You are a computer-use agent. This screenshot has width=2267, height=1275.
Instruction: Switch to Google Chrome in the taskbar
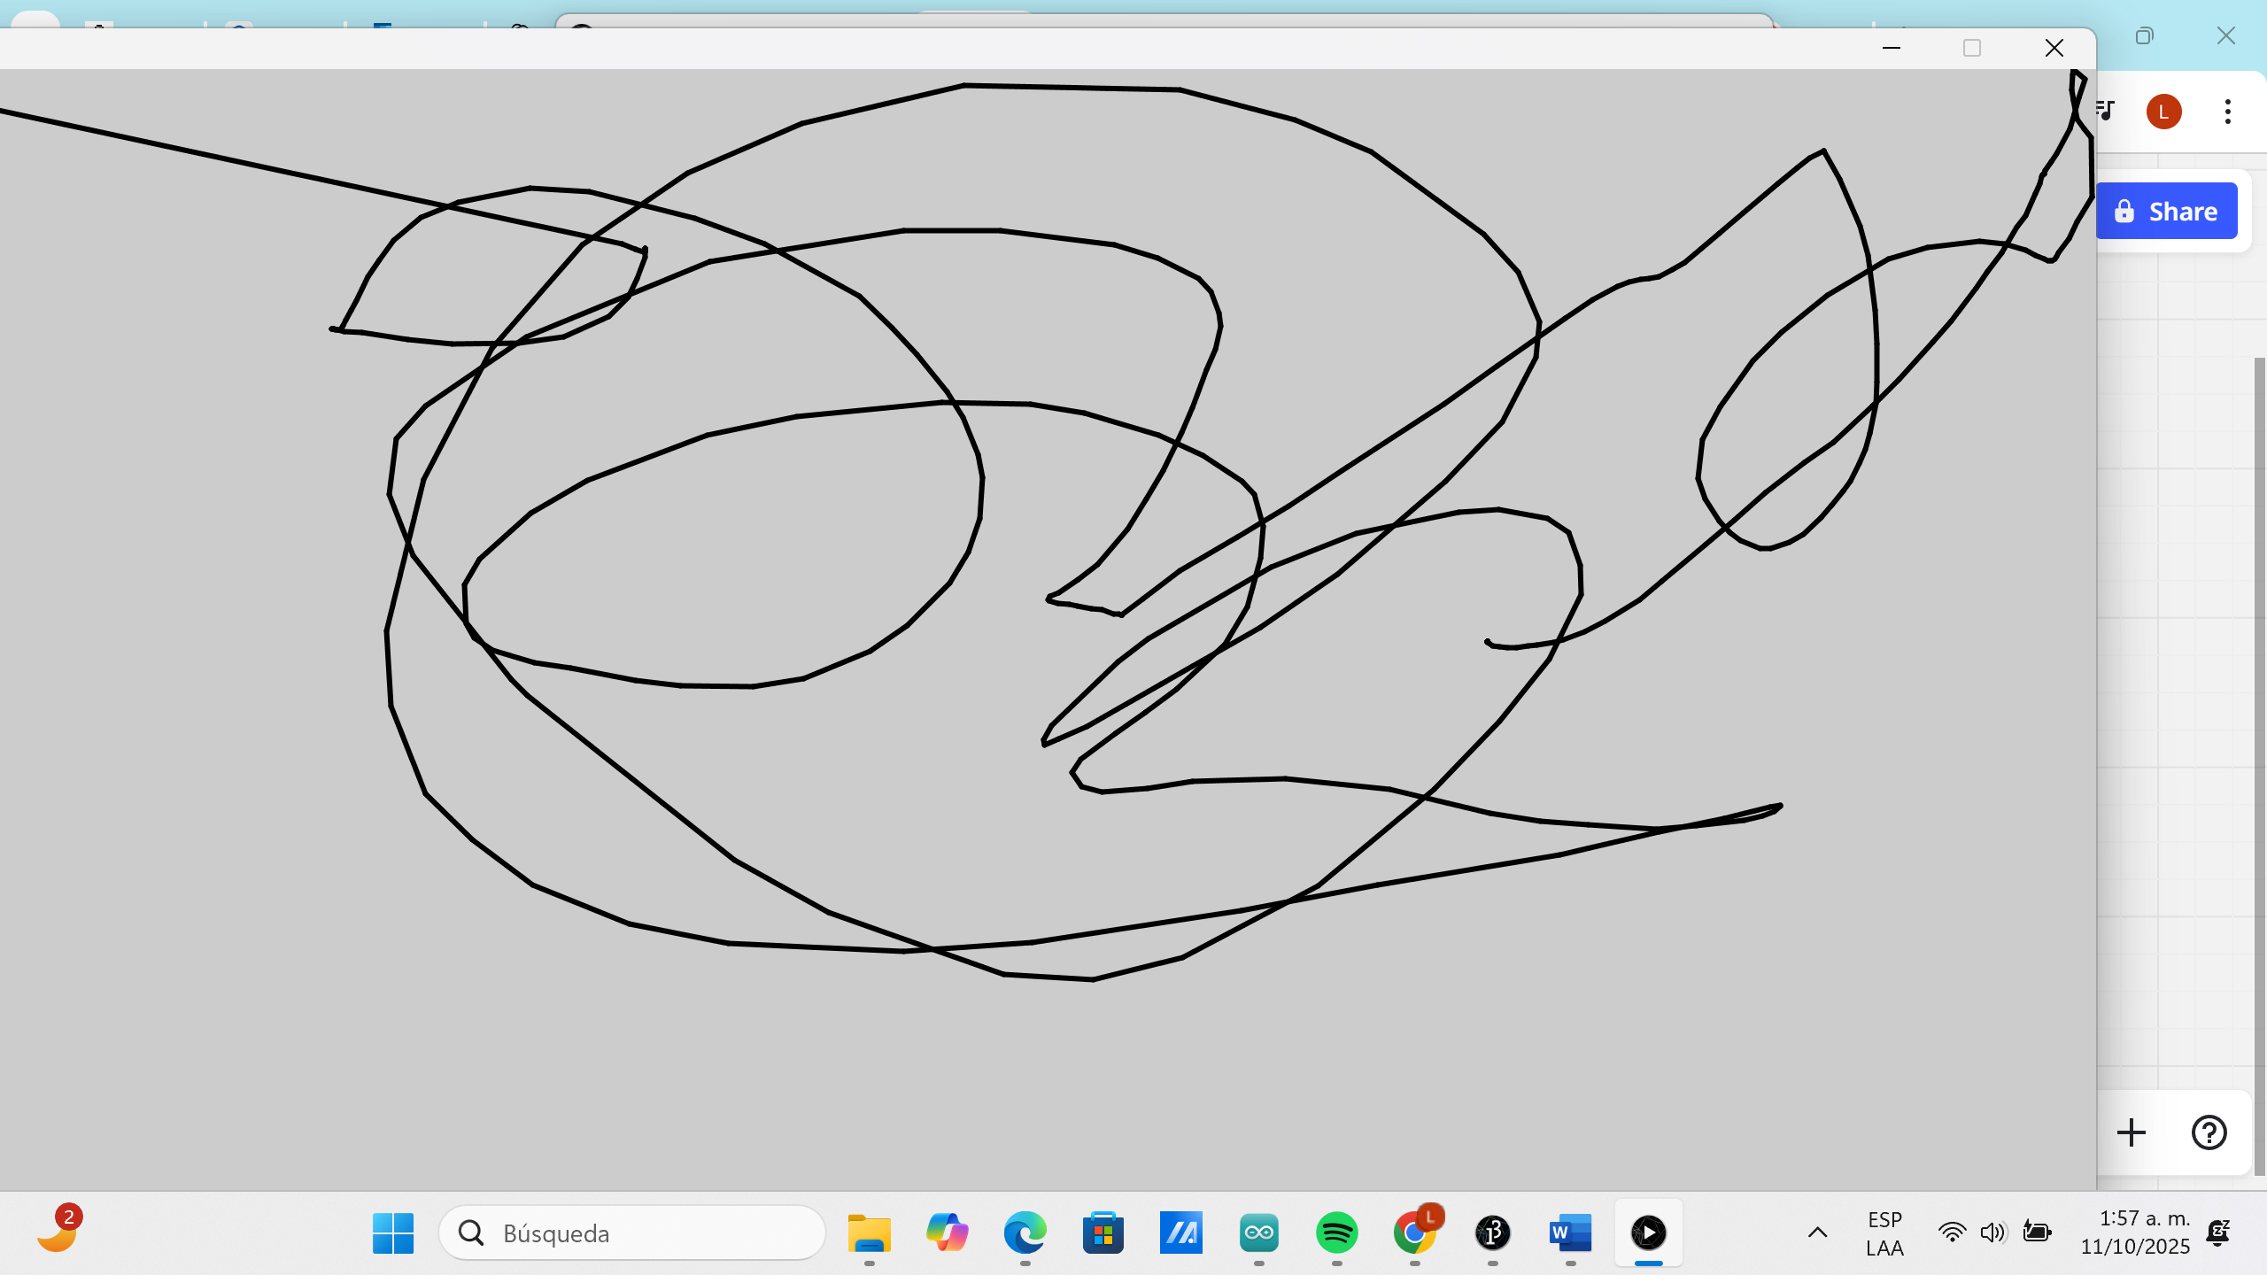[x=1414, y=1232]
